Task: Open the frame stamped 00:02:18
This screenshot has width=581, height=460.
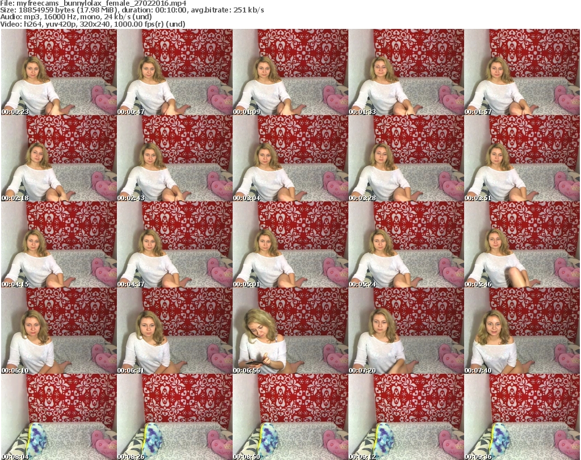Action: click(59, 158)
